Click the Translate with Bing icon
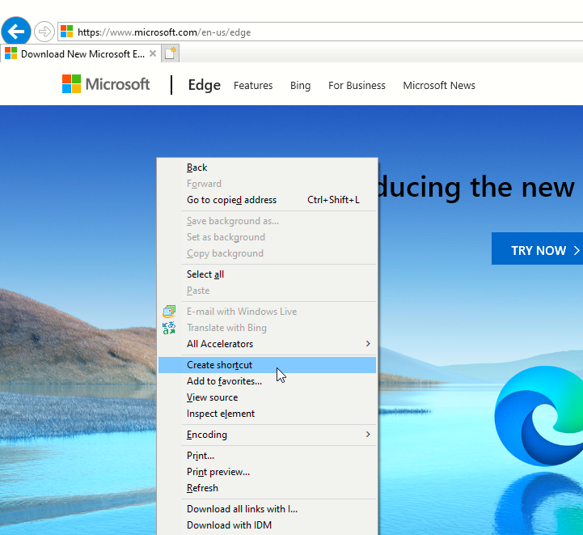Viewport: 583px width, 535px height. 169,328
